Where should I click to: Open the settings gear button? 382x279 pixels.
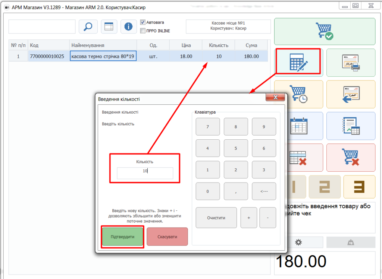tap(298, 242)
